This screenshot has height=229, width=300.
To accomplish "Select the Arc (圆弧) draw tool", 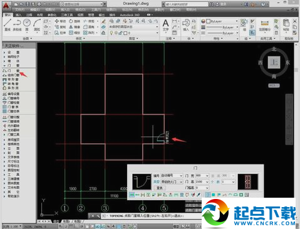I will tap(37, 24).
